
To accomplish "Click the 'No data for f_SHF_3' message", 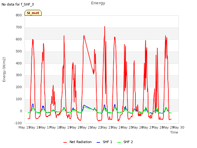I will 18,4.
